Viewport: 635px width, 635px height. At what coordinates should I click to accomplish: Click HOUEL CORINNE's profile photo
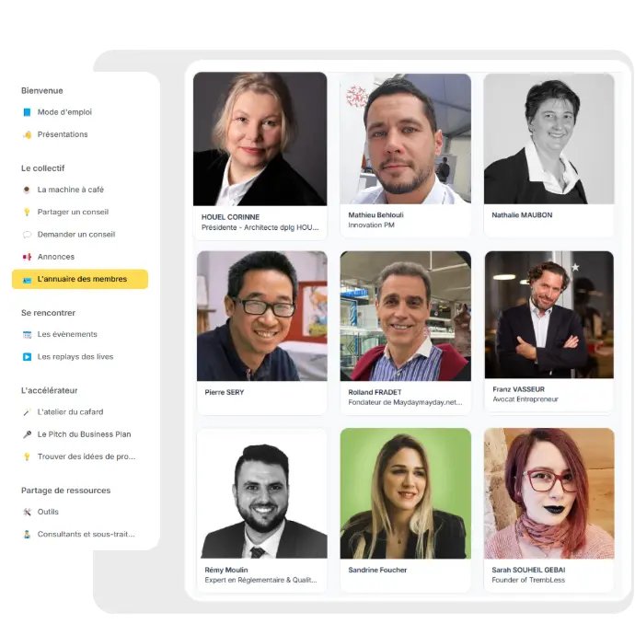pyautogui.click(x=260, y=139)
